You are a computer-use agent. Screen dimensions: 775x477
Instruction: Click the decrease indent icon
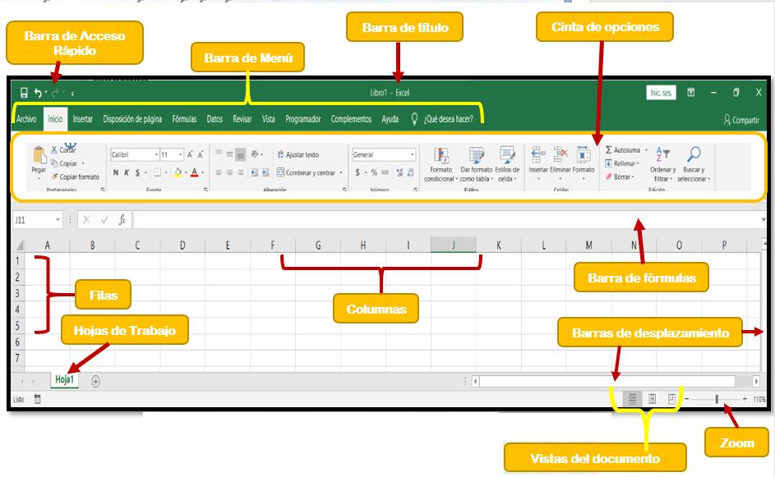(255, 172)
